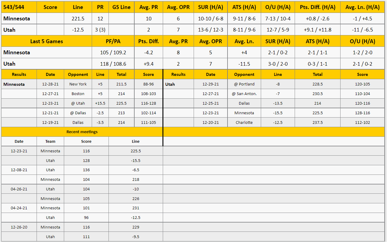Viewport: 387px width, 242px height.
Task: Click Utah's empty Score cell
Action: (x=50, y=30)
